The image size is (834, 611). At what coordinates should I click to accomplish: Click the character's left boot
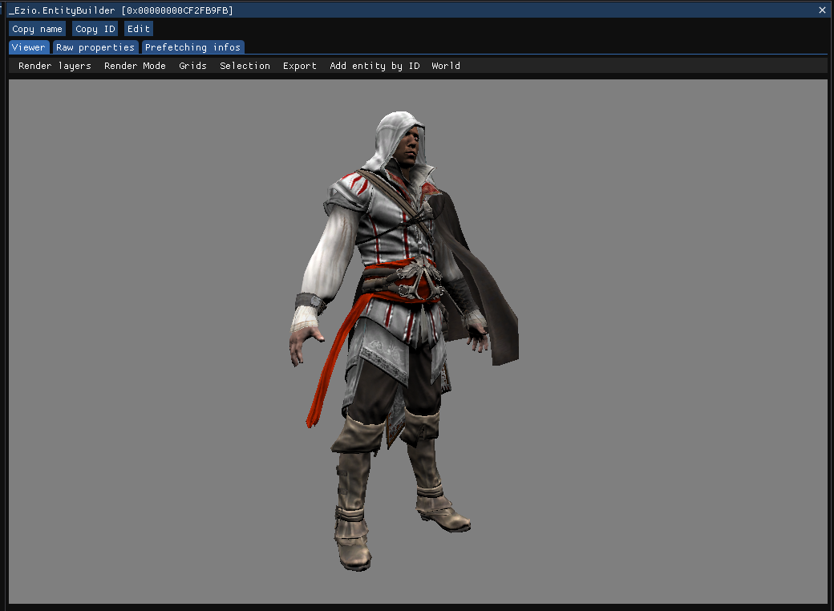coord(441,505)
